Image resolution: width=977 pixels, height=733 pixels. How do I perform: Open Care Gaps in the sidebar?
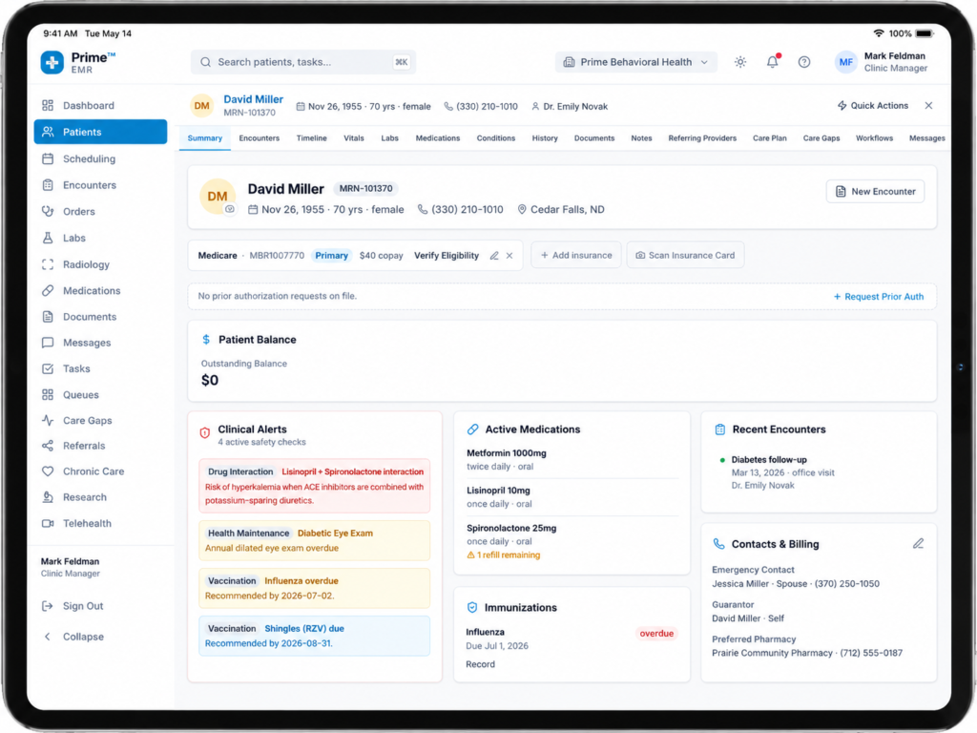tap(100, 420)
